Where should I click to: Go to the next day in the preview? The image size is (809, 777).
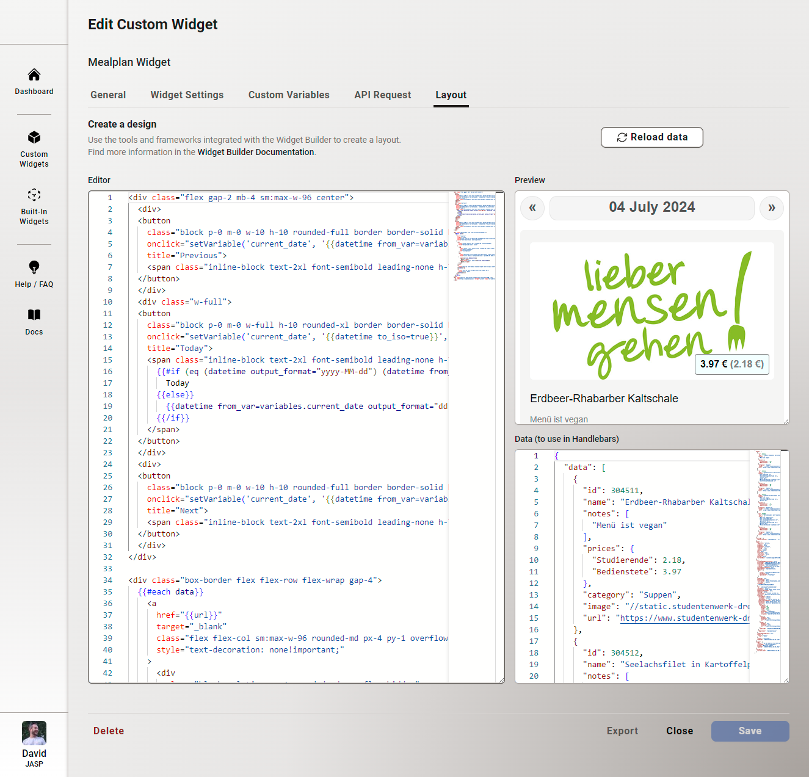click(771, 208)
